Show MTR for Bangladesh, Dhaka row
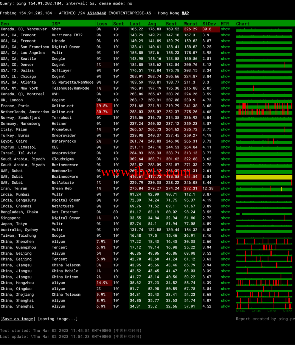Screen dimensions: 295x345 (225, 212)
